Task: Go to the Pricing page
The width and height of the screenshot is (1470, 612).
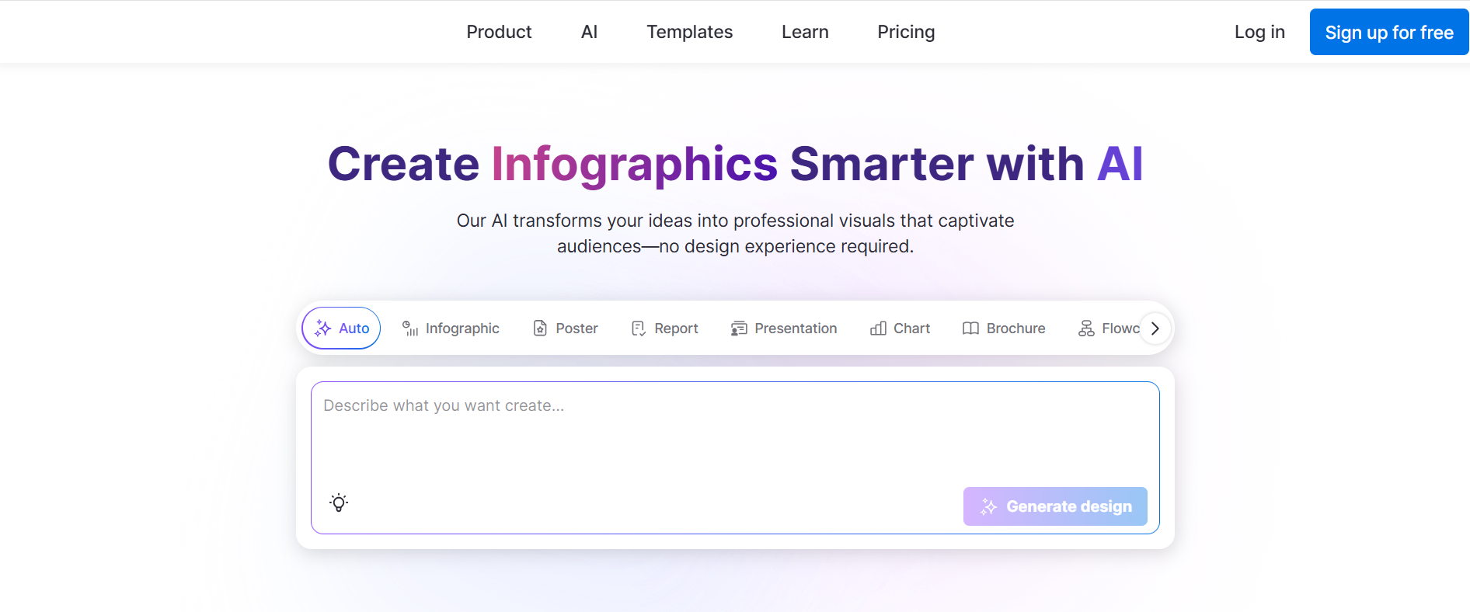Action: (906, 32)
